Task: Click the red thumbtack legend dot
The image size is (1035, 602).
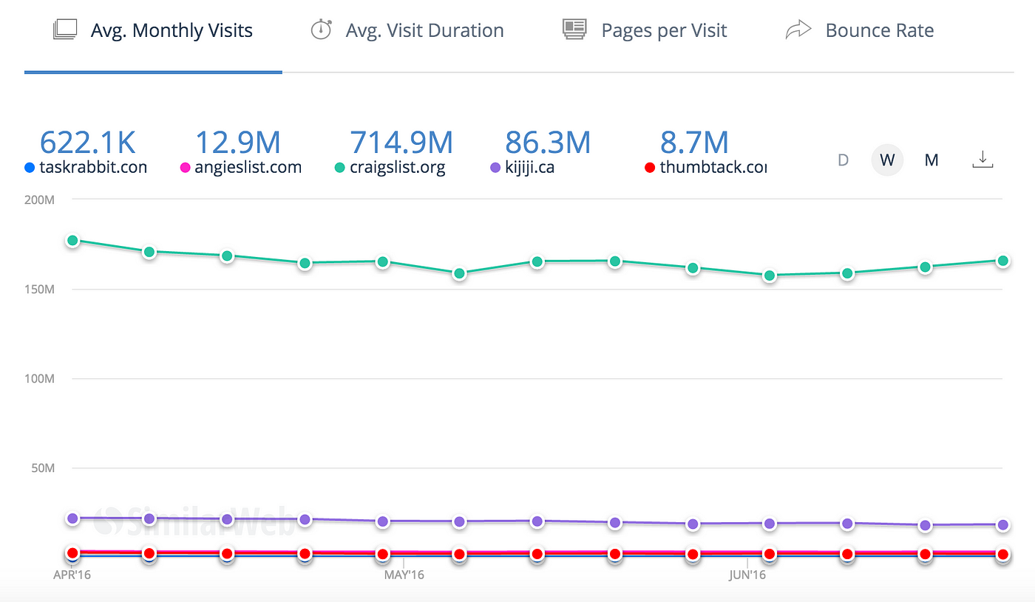Action: [x=650, y=168]
